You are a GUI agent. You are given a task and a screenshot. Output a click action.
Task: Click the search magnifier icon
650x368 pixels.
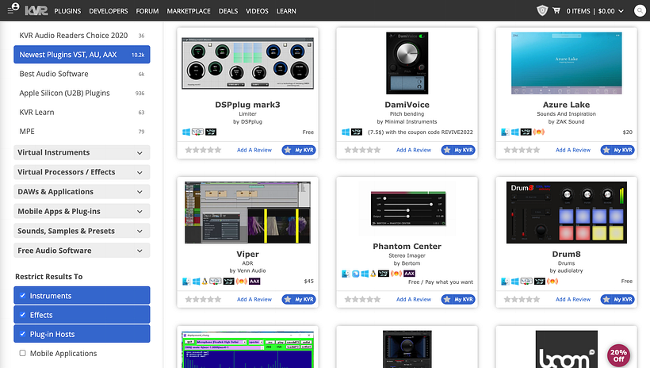(640, 11)
